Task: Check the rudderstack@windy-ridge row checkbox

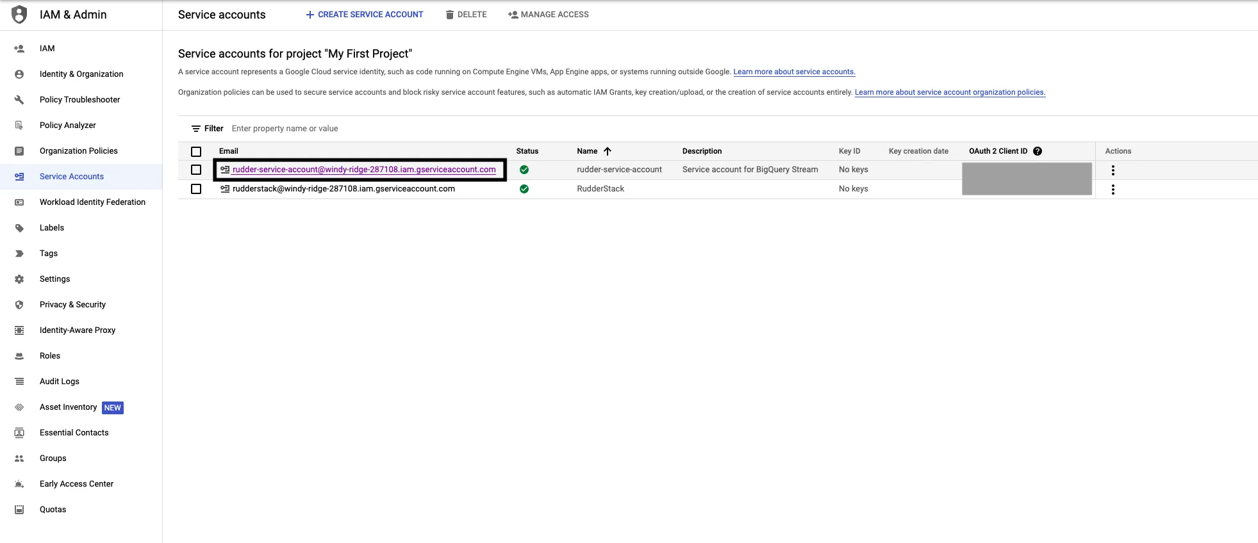Action: [x=196, y=189]
